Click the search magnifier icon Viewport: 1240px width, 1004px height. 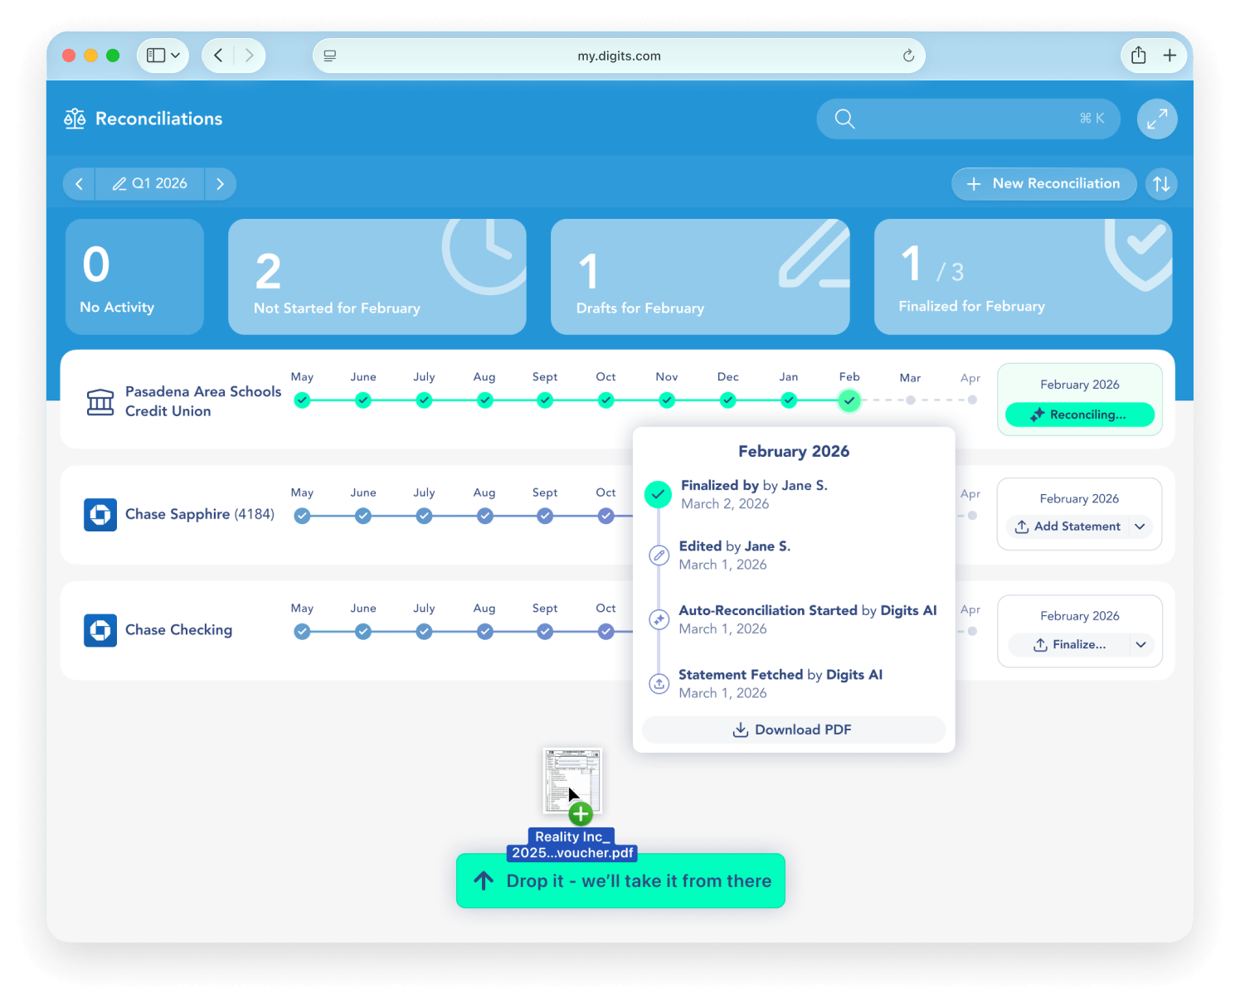844,119
